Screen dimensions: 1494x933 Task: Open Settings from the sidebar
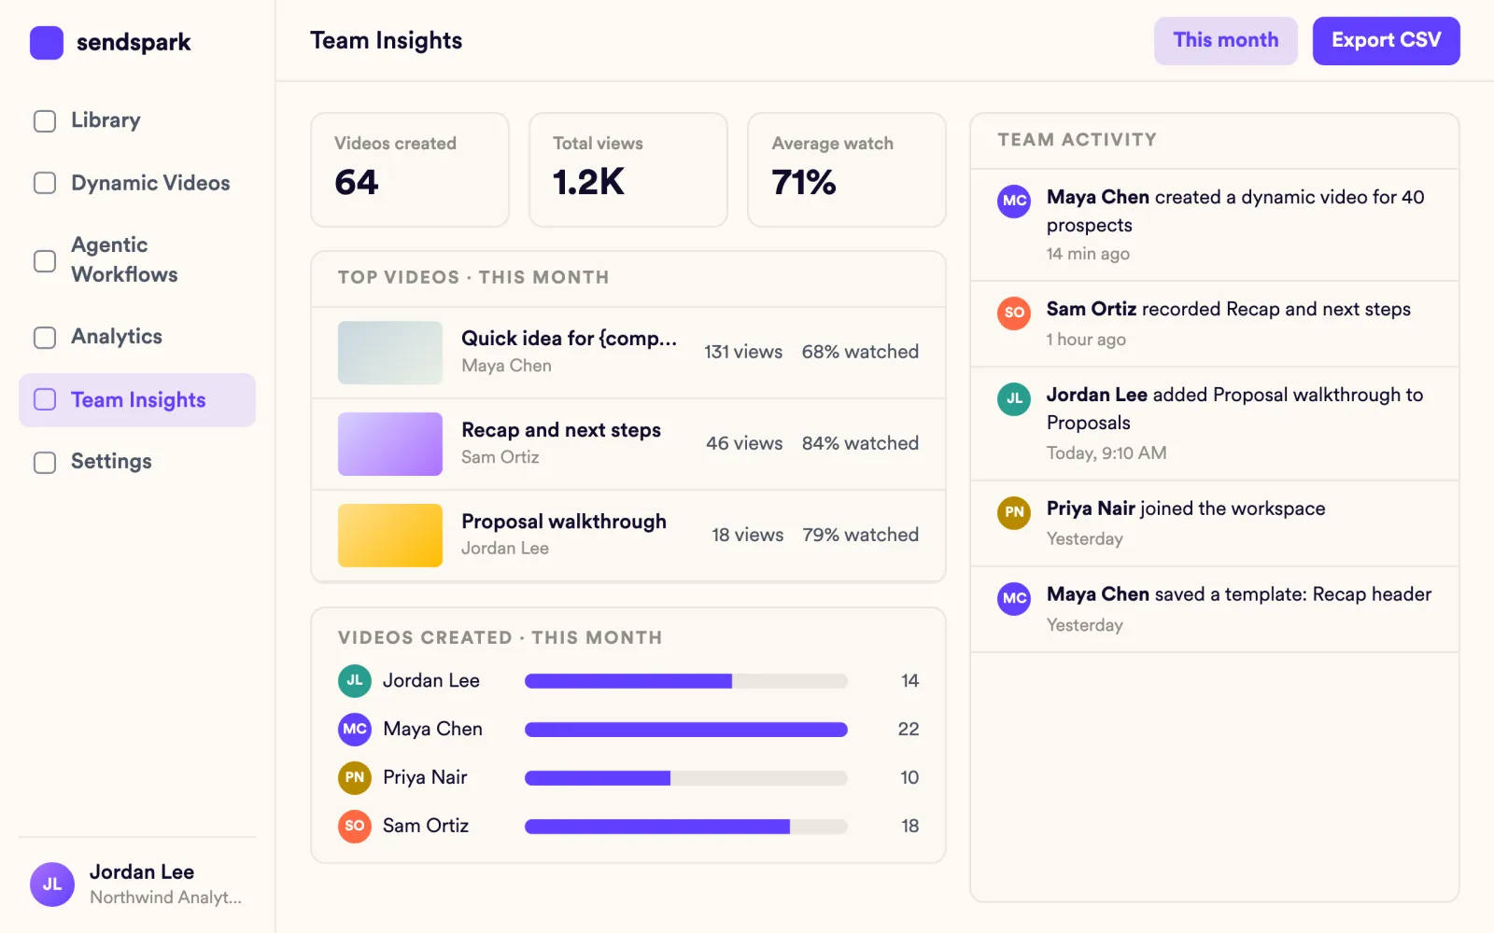click(137, 462)
